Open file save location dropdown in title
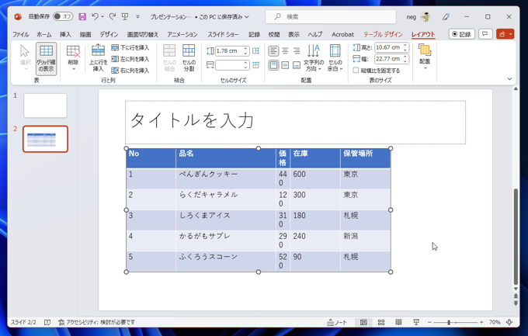This screenshot has height=336, width=528. click(x=247, y=17)
